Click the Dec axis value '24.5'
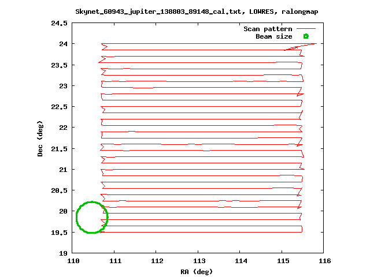The image size is (370, 277). point(59,23)
